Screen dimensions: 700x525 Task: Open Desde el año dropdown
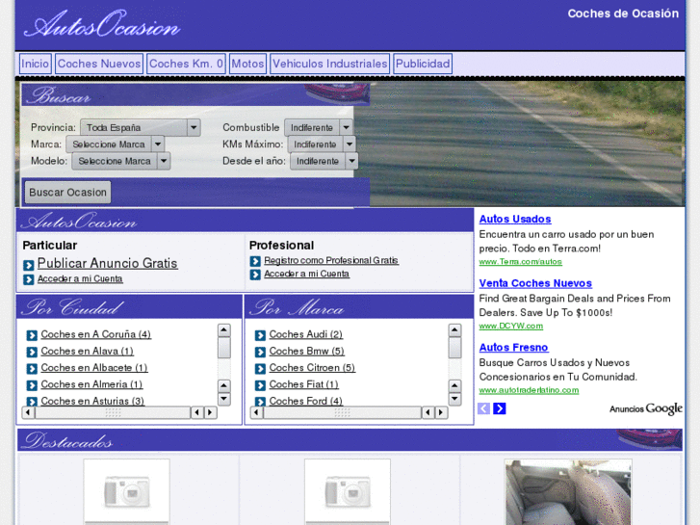324,161
